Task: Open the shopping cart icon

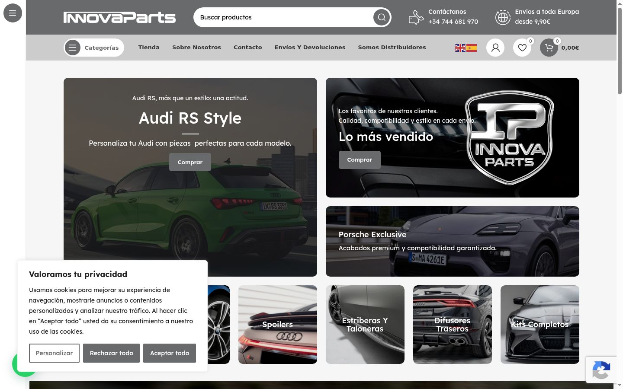Action: [x=549, y=48]
